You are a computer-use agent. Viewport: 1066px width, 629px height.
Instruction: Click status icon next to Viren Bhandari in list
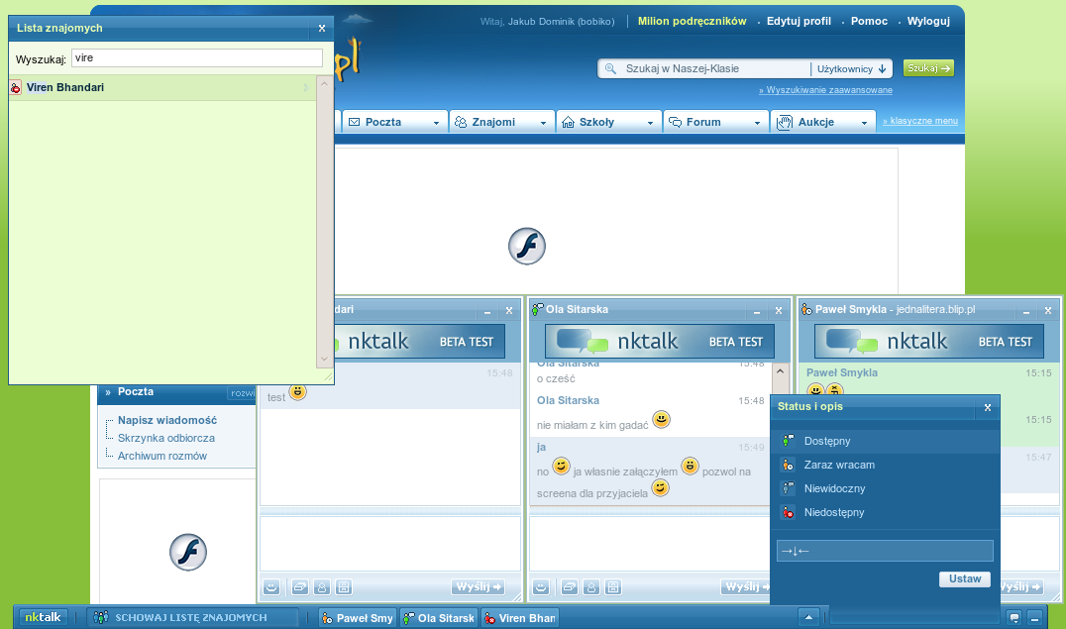16,88
